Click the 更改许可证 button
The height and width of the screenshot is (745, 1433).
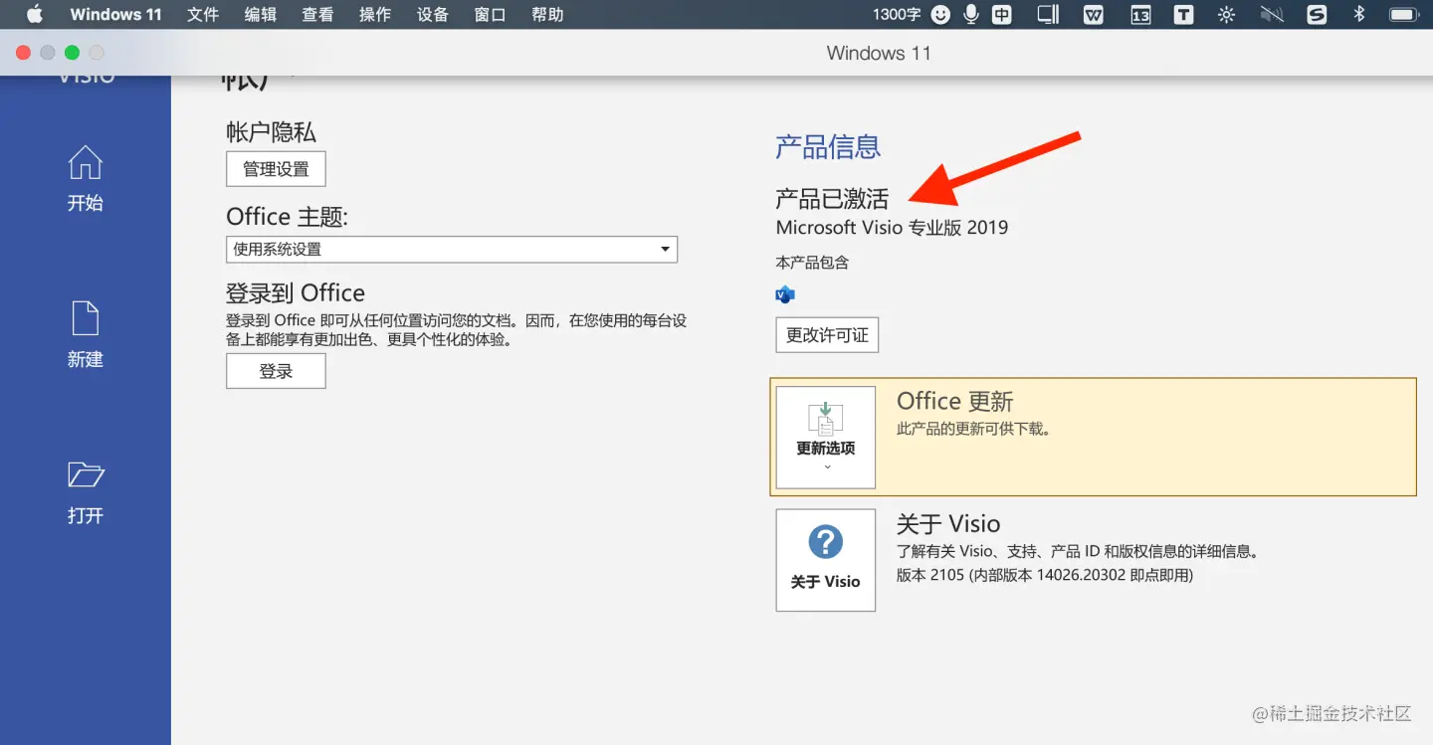827,335
